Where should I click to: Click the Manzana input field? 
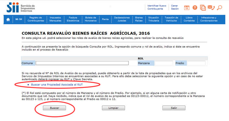164,63
